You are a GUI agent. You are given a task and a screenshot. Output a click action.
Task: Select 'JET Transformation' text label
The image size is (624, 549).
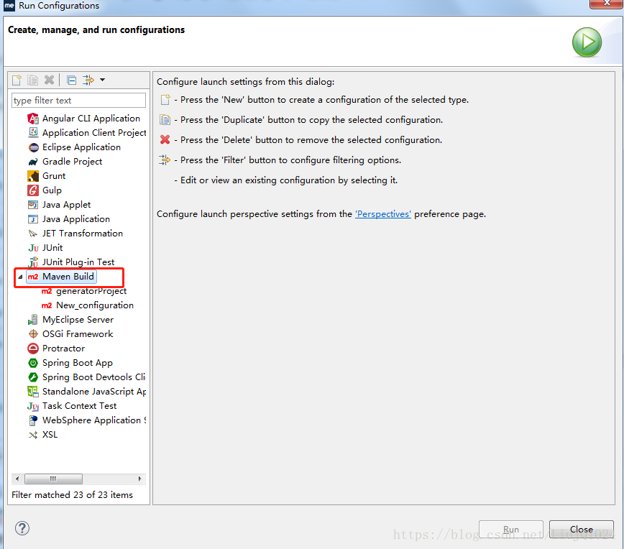click(x=83, y=234)
